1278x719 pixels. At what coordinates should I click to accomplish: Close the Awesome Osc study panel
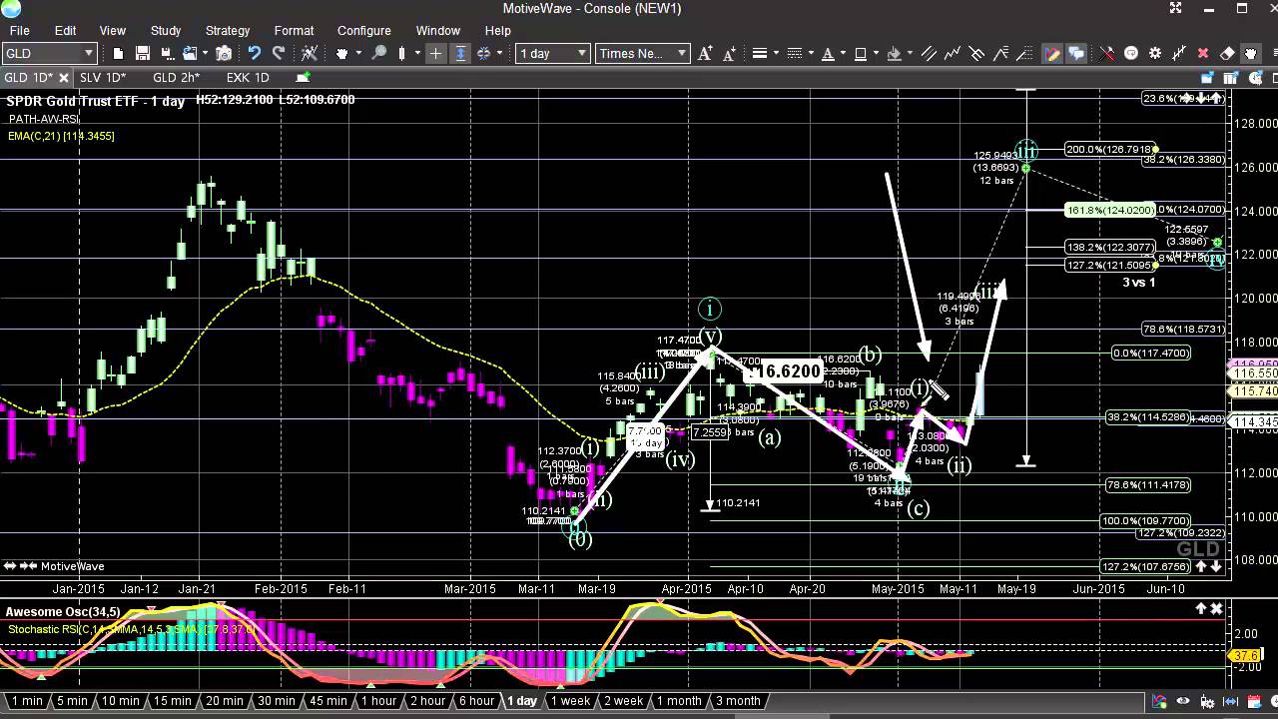pyautogui.click(x=1216, y=608)
